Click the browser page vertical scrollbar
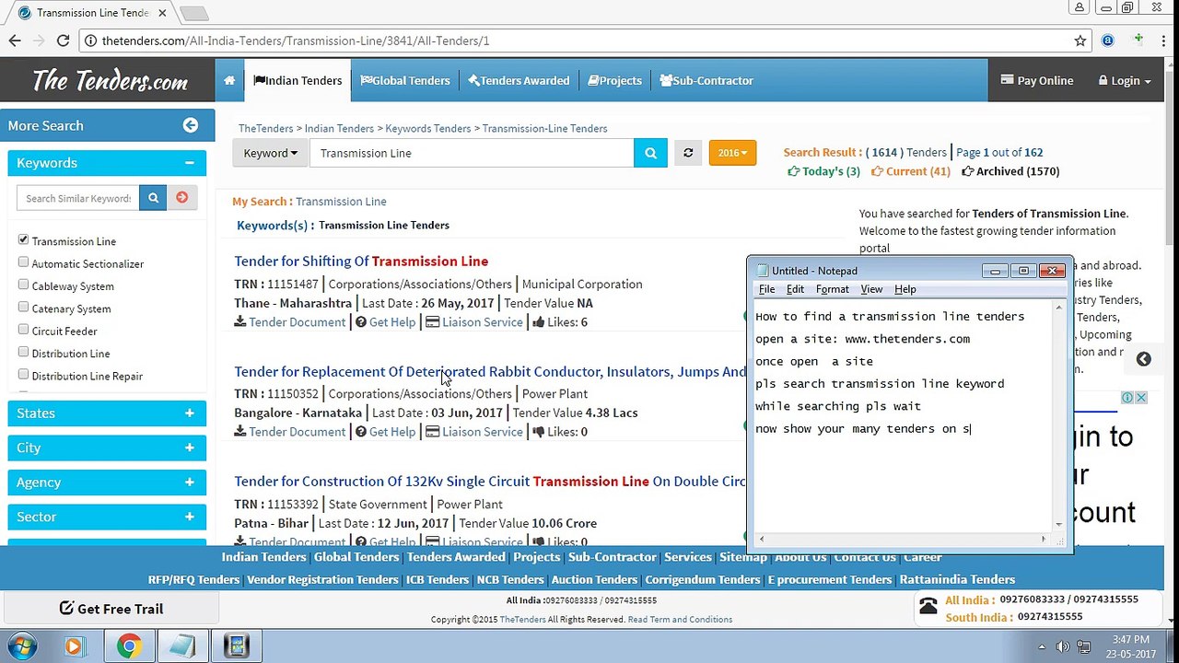This screenshot has width=1179, height=663. 1171,340
